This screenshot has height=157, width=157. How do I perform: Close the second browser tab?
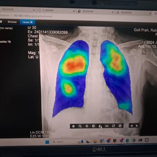[74, 11]
